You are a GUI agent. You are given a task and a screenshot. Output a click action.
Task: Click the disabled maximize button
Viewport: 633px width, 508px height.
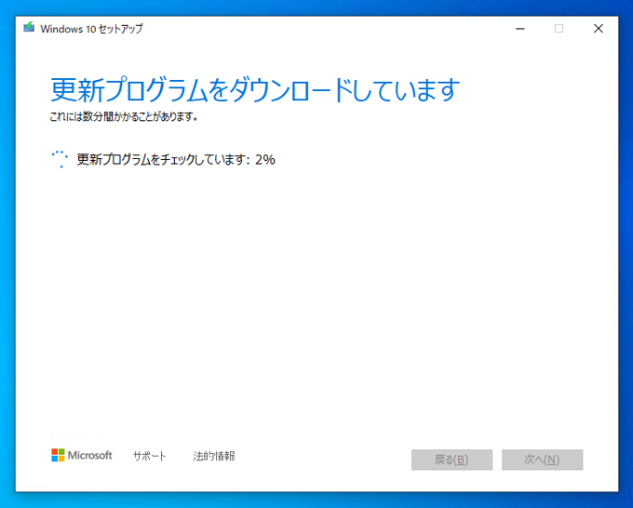(559, 29)
